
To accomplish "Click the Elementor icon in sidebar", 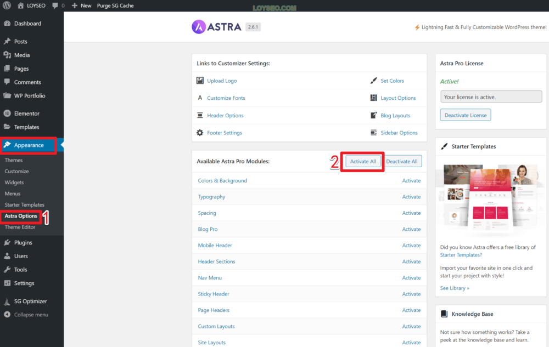I will 7,113.
